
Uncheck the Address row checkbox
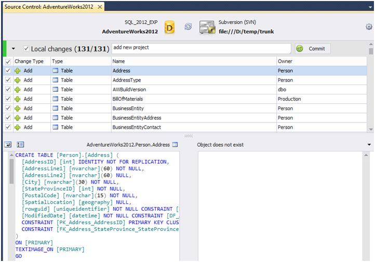(8, 71)
